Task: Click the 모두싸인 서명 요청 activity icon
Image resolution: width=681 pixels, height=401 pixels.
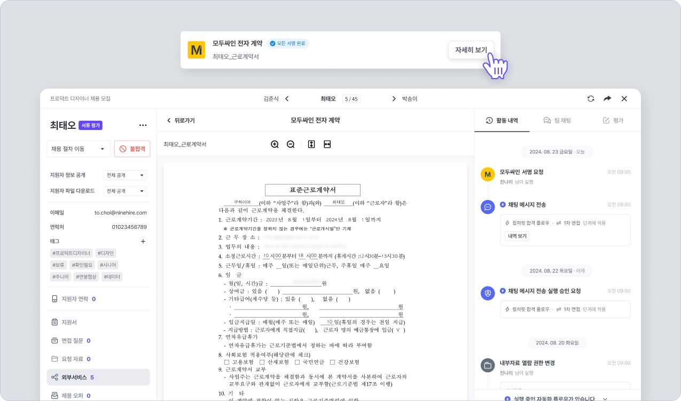Action: (x=488, y=175)
